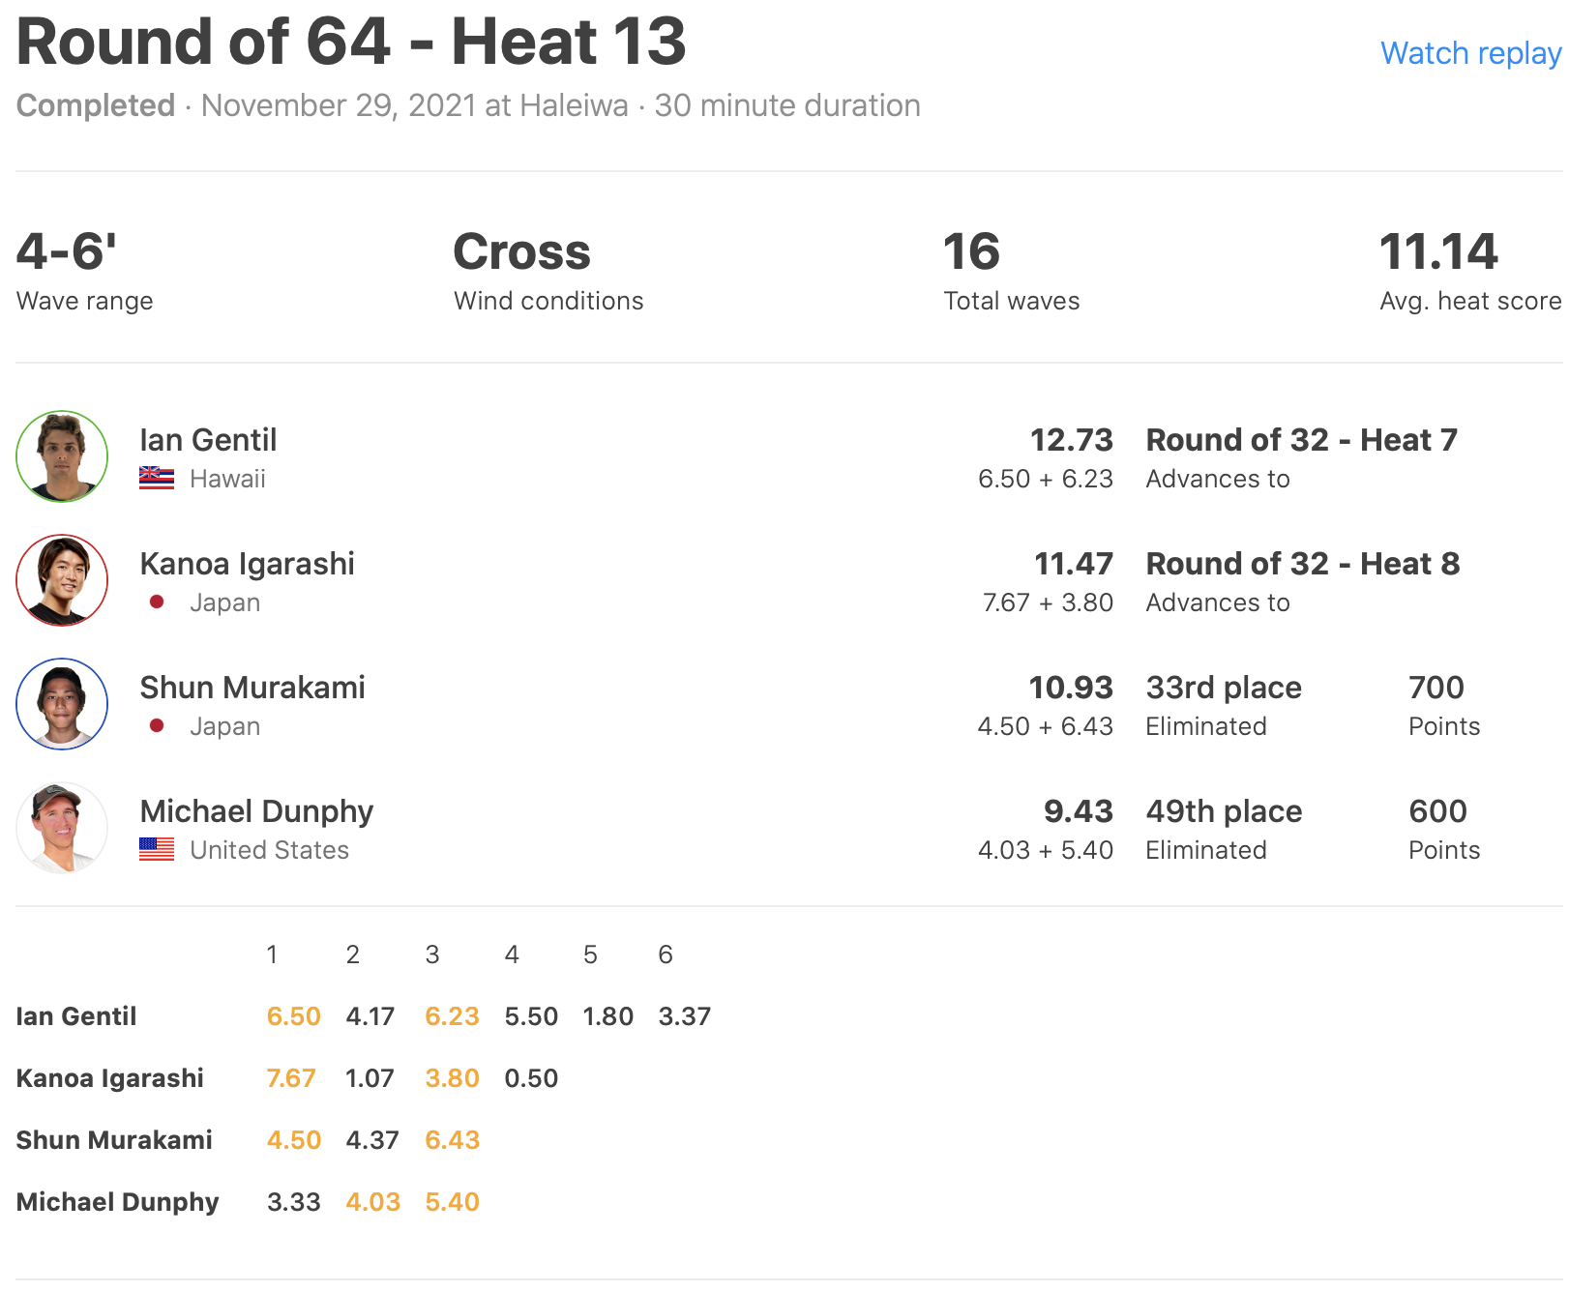
Task: Open Ian Gentil's profile photo
Action: 62,456
